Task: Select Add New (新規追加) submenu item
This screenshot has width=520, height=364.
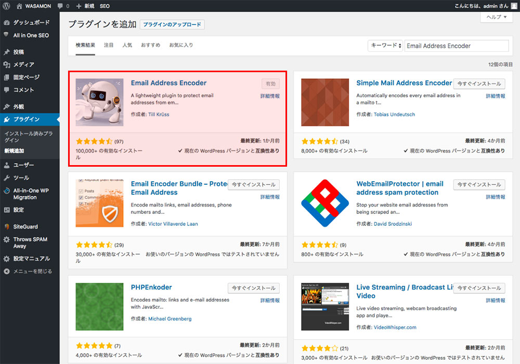Action: pos(14,151)
